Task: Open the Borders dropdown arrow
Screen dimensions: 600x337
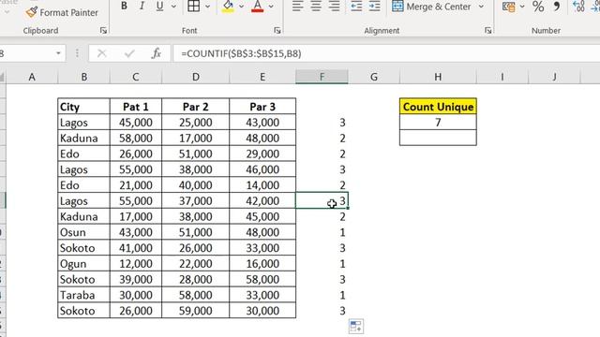Action: tap(207, 7)
